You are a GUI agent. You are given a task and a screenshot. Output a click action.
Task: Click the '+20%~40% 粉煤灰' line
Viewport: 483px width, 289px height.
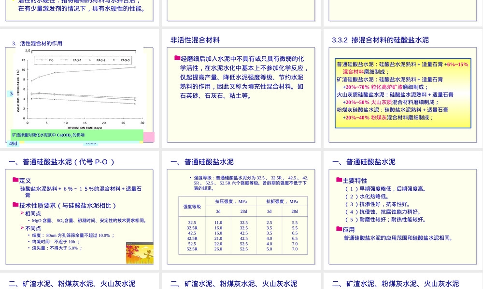click(388, 118)
